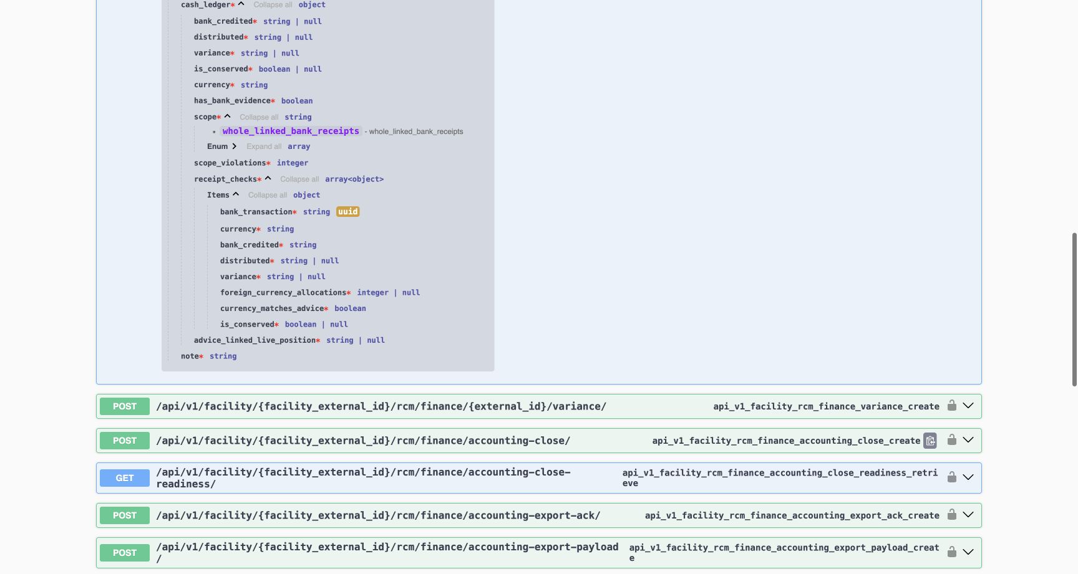
Task: Expand accounting-export-payload POST endpoint chevron
Action: pyautogui.click(x=968, y=552)
